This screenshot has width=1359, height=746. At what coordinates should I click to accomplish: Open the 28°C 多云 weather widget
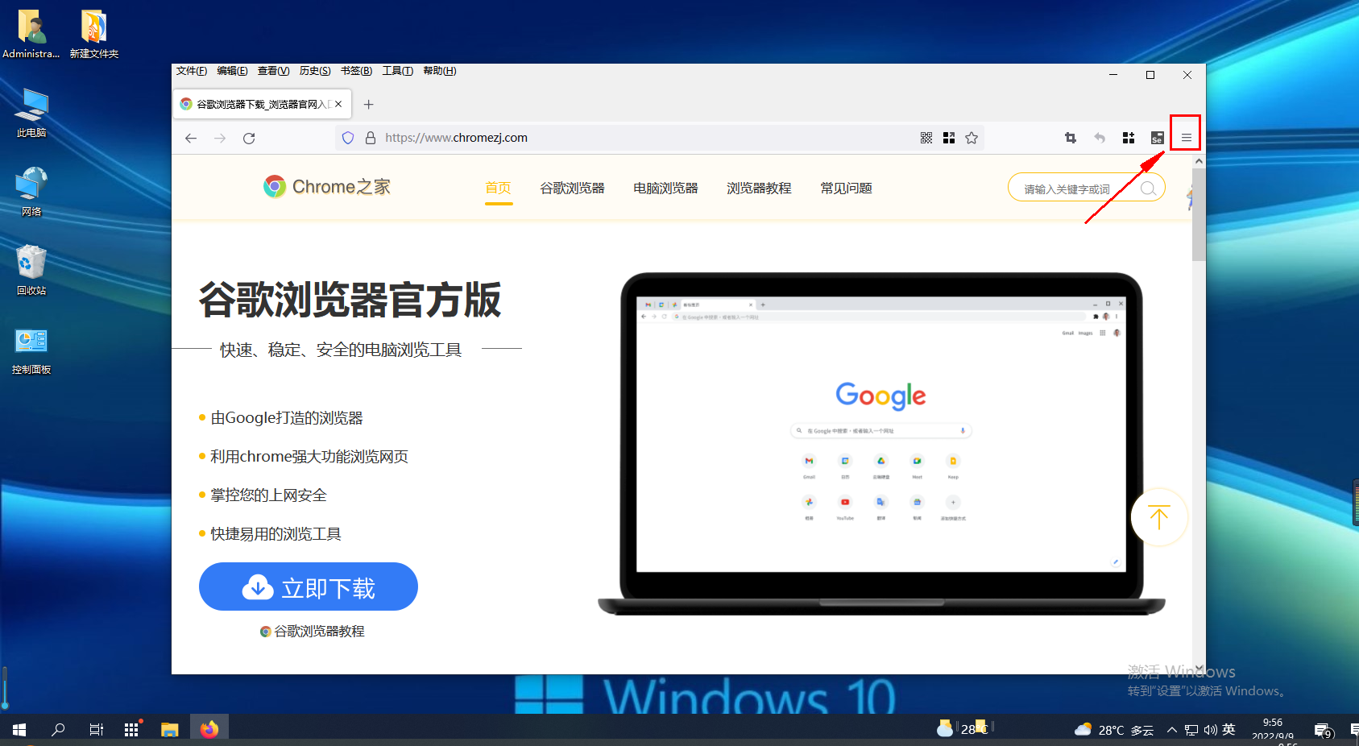[x=1114, y=730]
